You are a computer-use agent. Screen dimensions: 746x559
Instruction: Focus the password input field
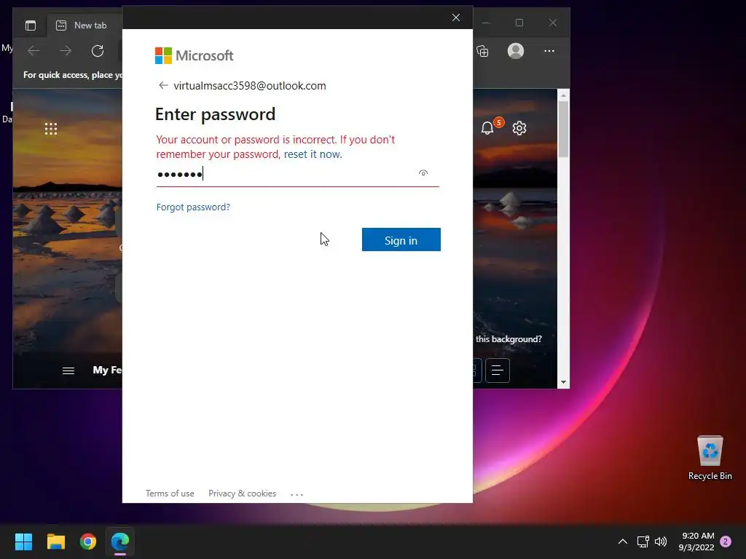point(297,174)
